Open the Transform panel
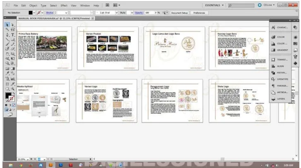 [x=280, y=60]
